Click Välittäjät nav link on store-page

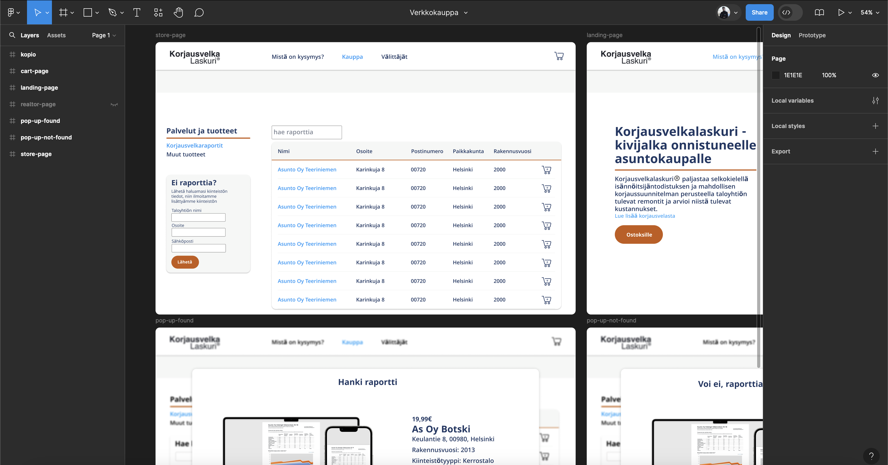coord(394,57)
